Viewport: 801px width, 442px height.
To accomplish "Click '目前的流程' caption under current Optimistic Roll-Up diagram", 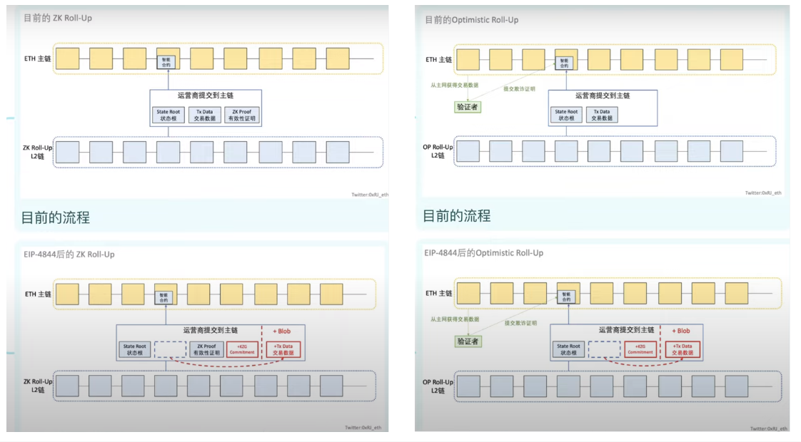I will click(x=457, y=216).
